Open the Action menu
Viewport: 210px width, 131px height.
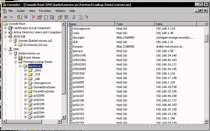21,11
